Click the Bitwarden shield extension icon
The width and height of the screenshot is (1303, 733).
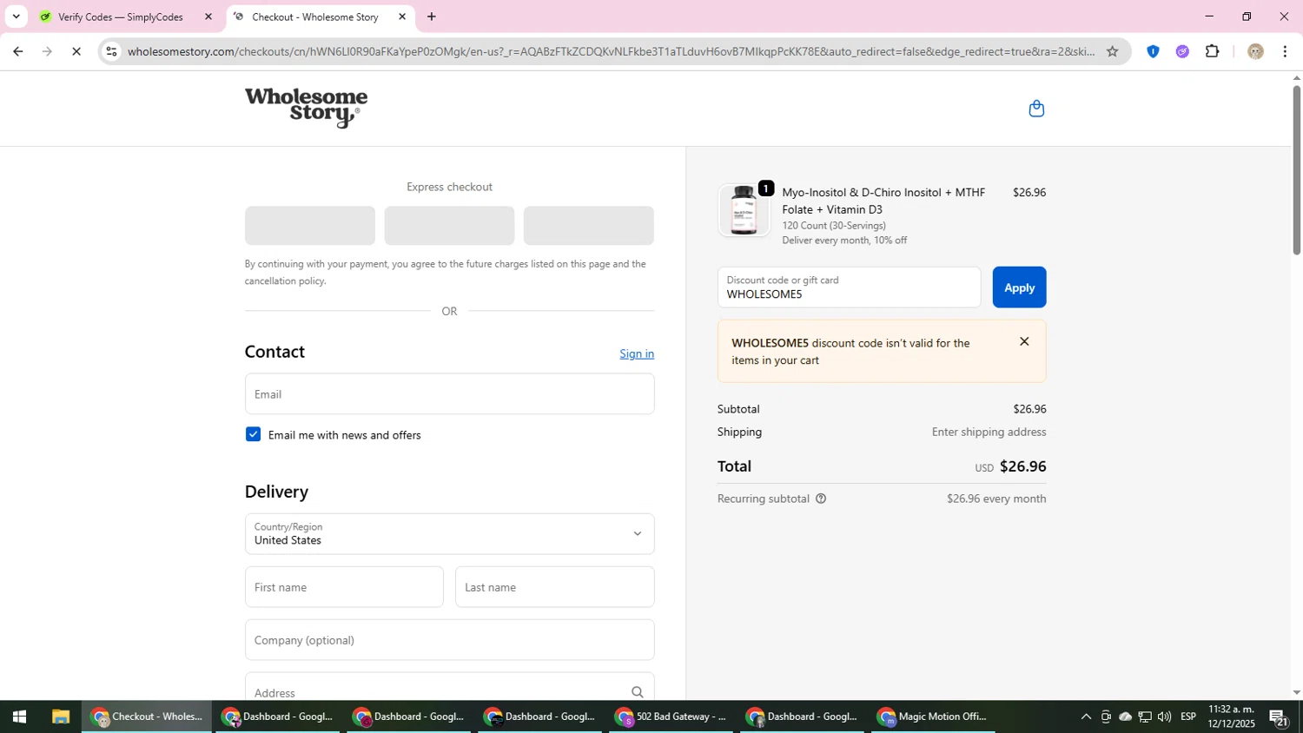pos(1153,51)
